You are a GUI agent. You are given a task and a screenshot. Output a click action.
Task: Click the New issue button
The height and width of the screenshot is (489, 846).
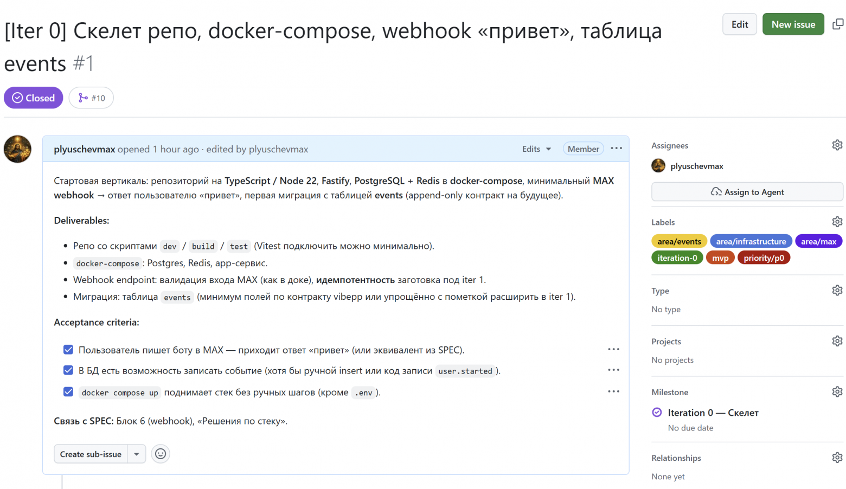tap(793, 24)
